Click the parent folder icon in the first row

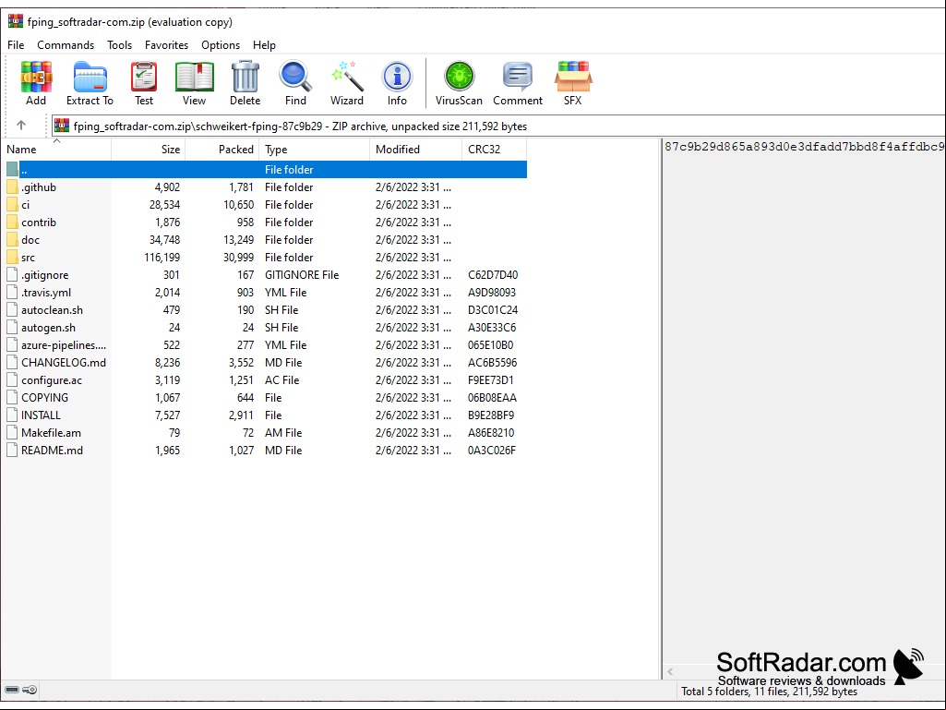[x=12, y=170]
